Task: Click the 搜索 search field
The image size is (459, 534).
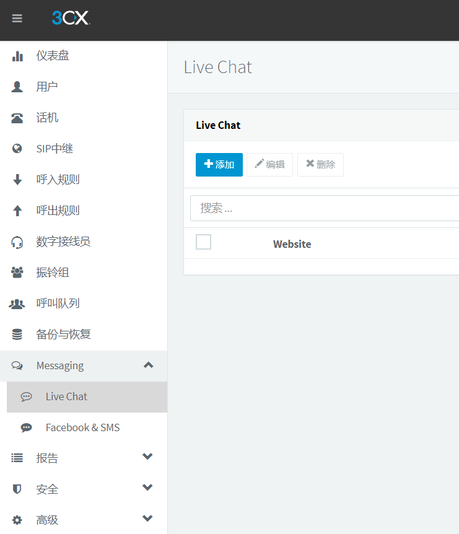Action: (325, 208)
